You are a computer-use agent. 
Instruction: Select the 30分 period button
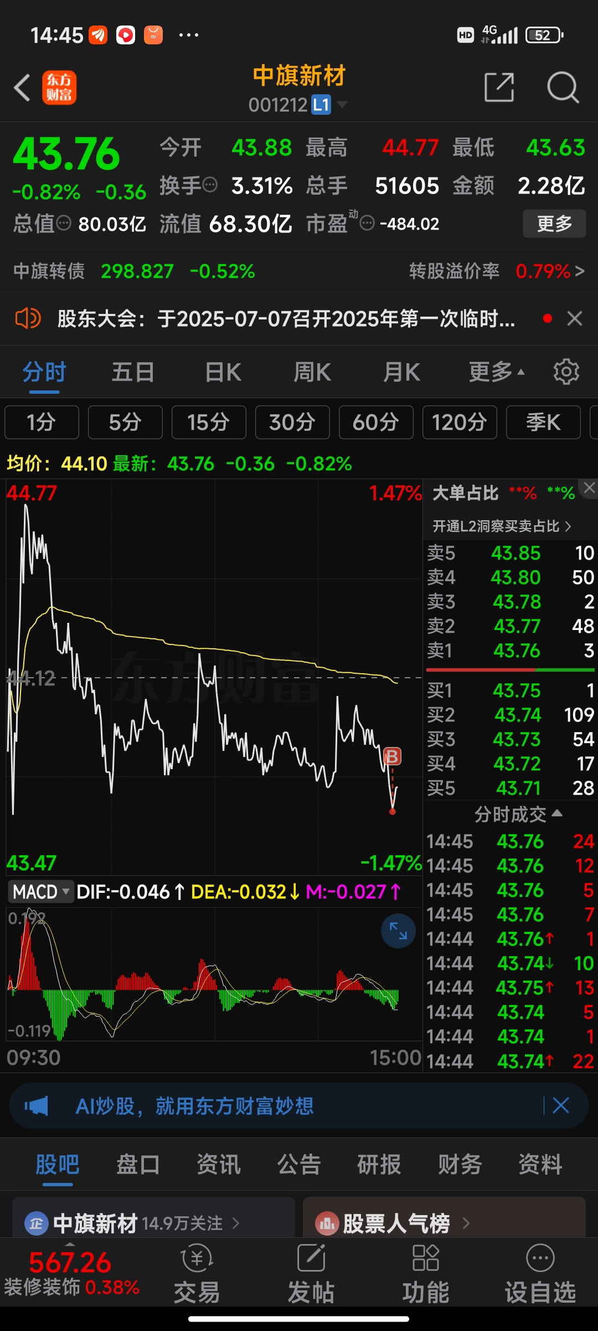pyautogui.click(x=292, y=422)
